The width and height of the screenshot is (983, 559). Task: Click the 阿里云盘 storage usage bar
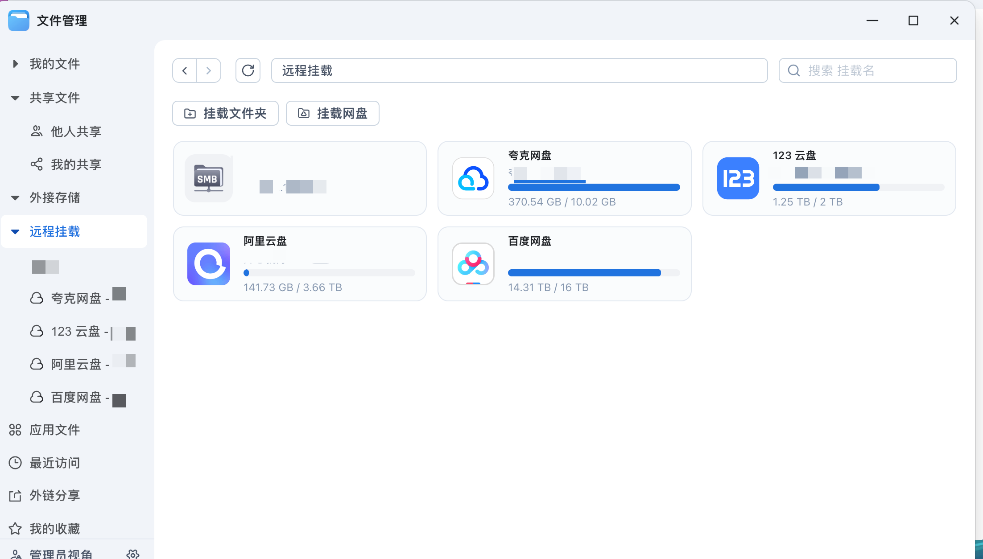tap(329, 273)
